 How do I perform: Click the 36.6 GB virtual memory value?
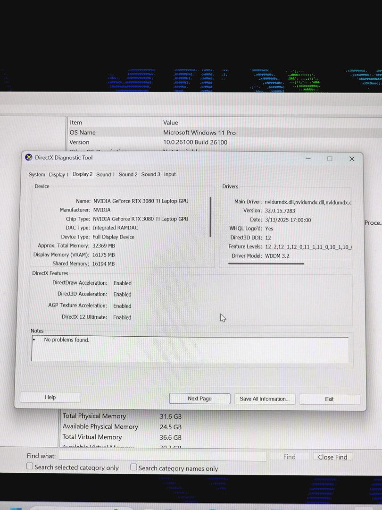pos(171,437)
